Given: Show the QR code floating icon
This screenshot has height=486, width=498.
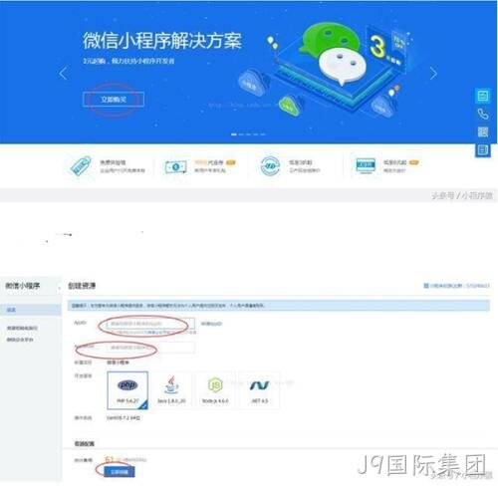Looking at the screenshot, I should 483,132.
